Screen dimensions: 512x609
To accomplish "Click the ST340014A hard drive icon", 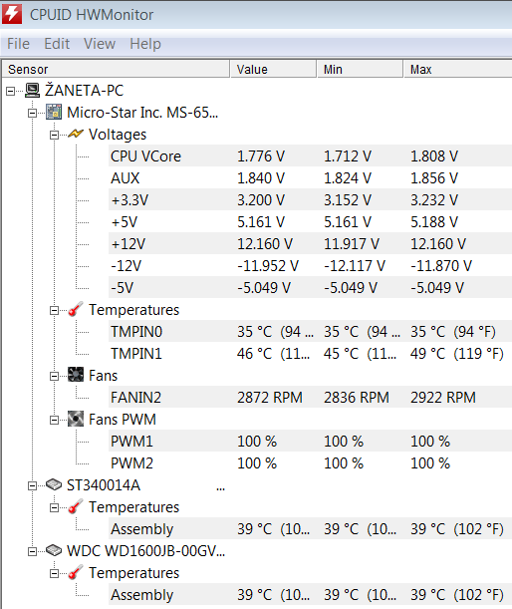I will [x=54, y=484].
